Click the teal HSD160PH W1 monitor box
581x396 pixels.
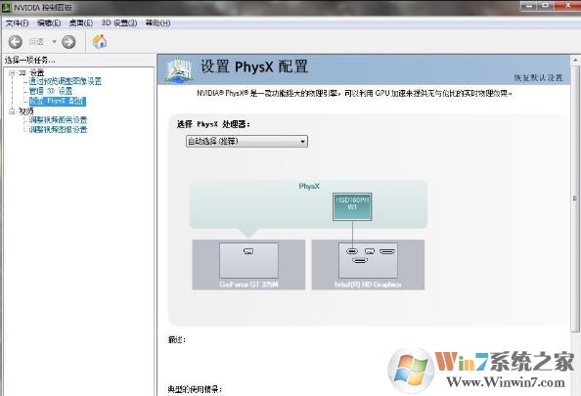[x=352, y=206]
